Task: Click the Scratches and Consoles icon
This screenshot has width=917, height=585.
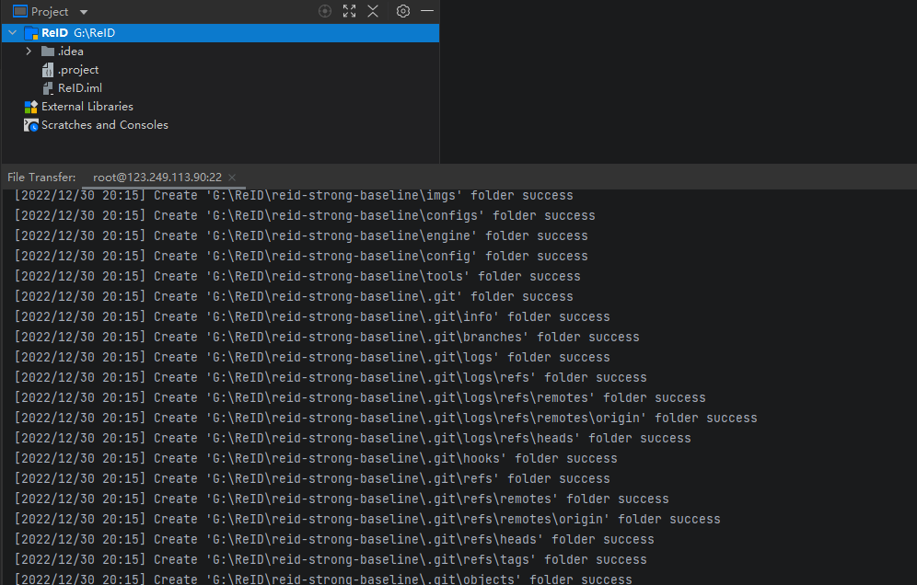Action: 31,125
